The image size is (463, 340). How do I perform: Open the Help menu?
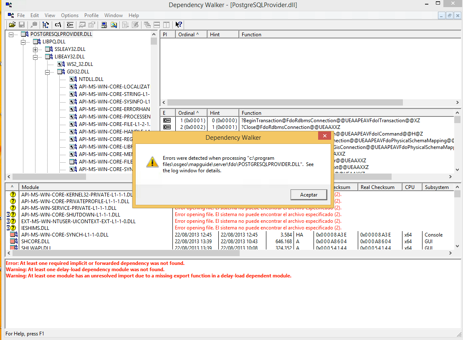[x=134, y=15]
